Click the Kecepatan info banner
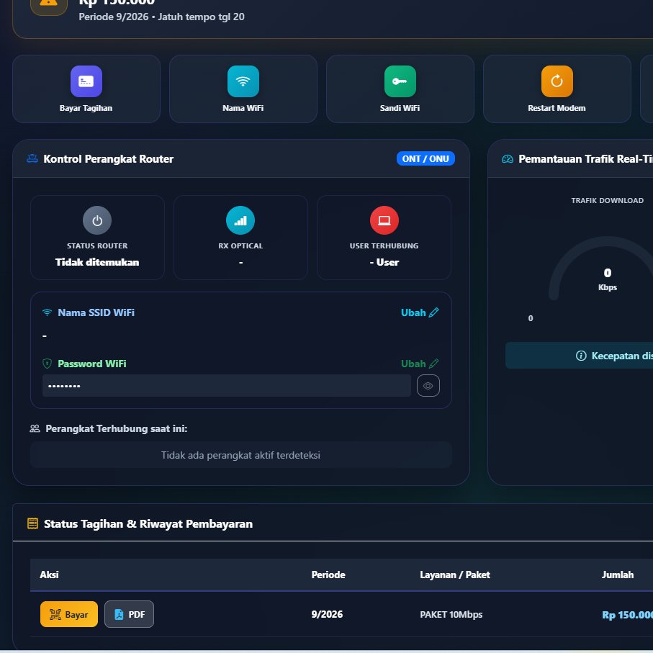Viewport: 653px width, 653px height. (579, 356)
